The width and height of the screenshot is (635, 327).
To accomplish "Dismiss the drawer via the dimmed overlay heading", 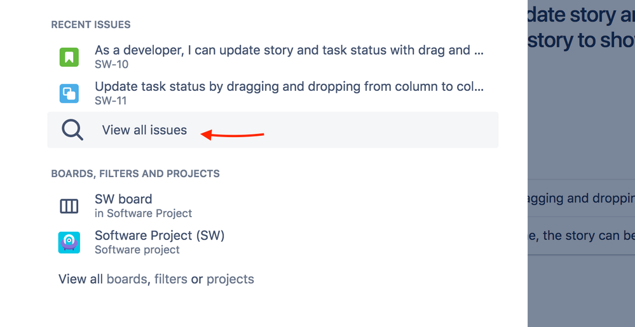I will [581, 27].
